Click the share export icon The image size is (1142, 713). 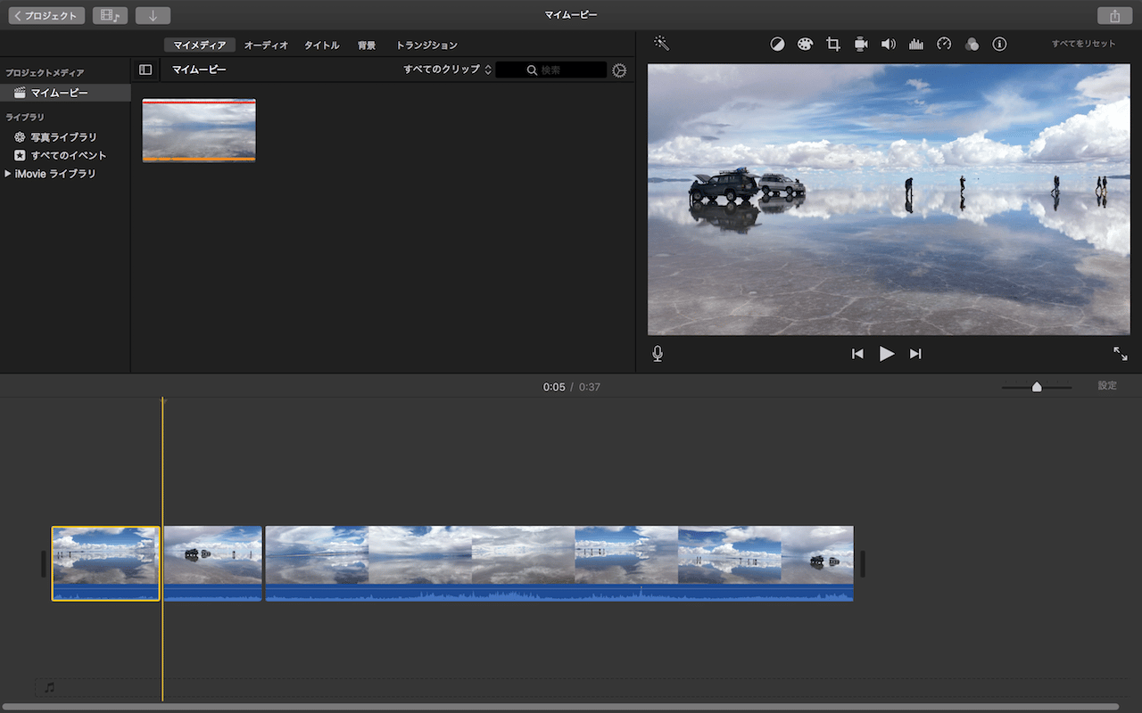click(1114, 16)
